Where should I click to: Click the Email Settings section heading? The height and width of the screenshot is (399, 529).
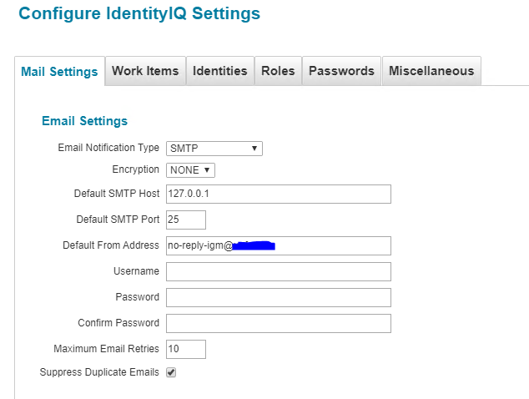(x=84, y=121)
